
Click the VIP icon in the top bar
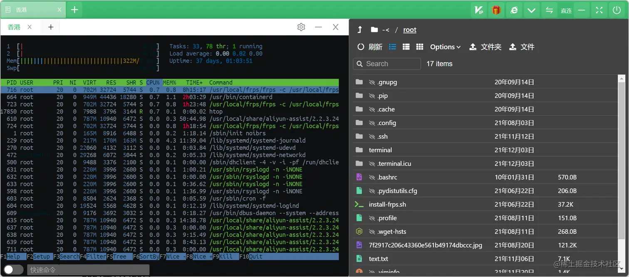[479, 10]
